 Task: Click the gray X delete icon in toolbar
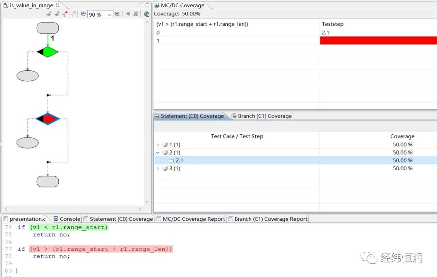coord(136,14)
